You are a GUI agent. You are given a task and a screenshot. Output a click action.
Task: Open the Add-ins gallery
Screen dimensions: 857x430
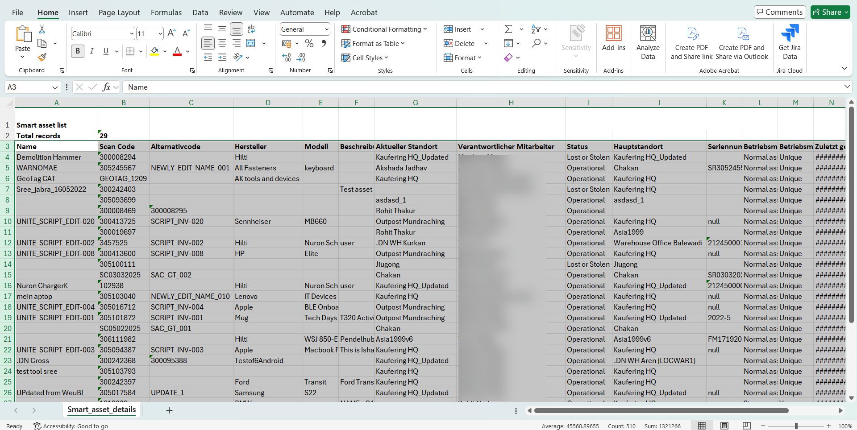(614, 38)
